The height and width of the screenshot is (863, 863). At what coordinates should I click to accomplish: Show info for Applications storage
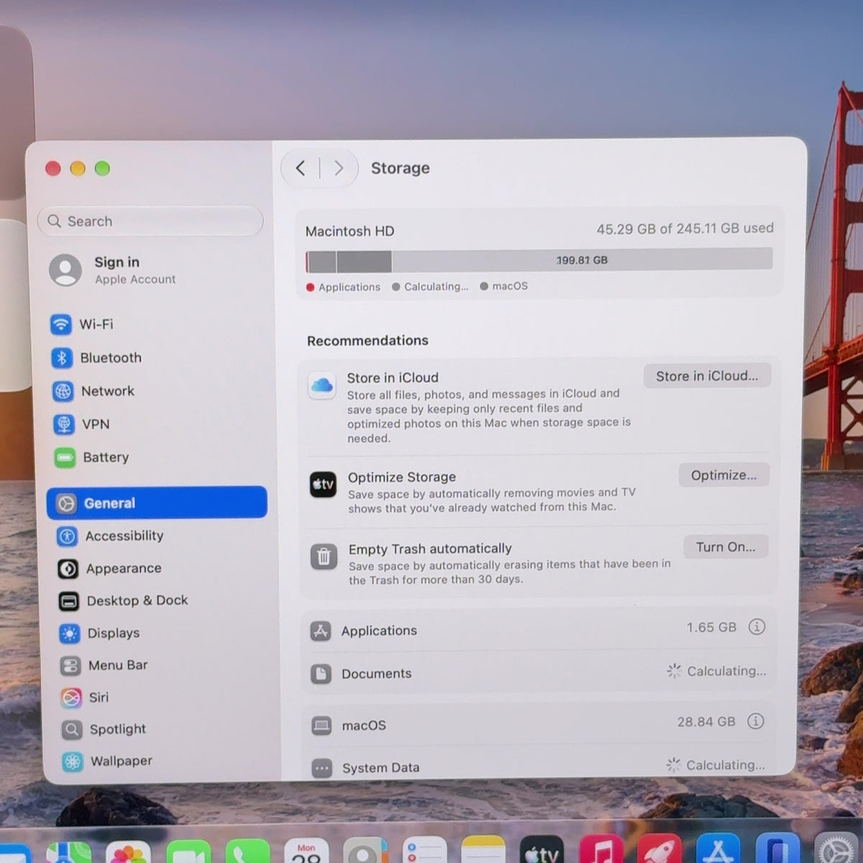click(757, 627)
